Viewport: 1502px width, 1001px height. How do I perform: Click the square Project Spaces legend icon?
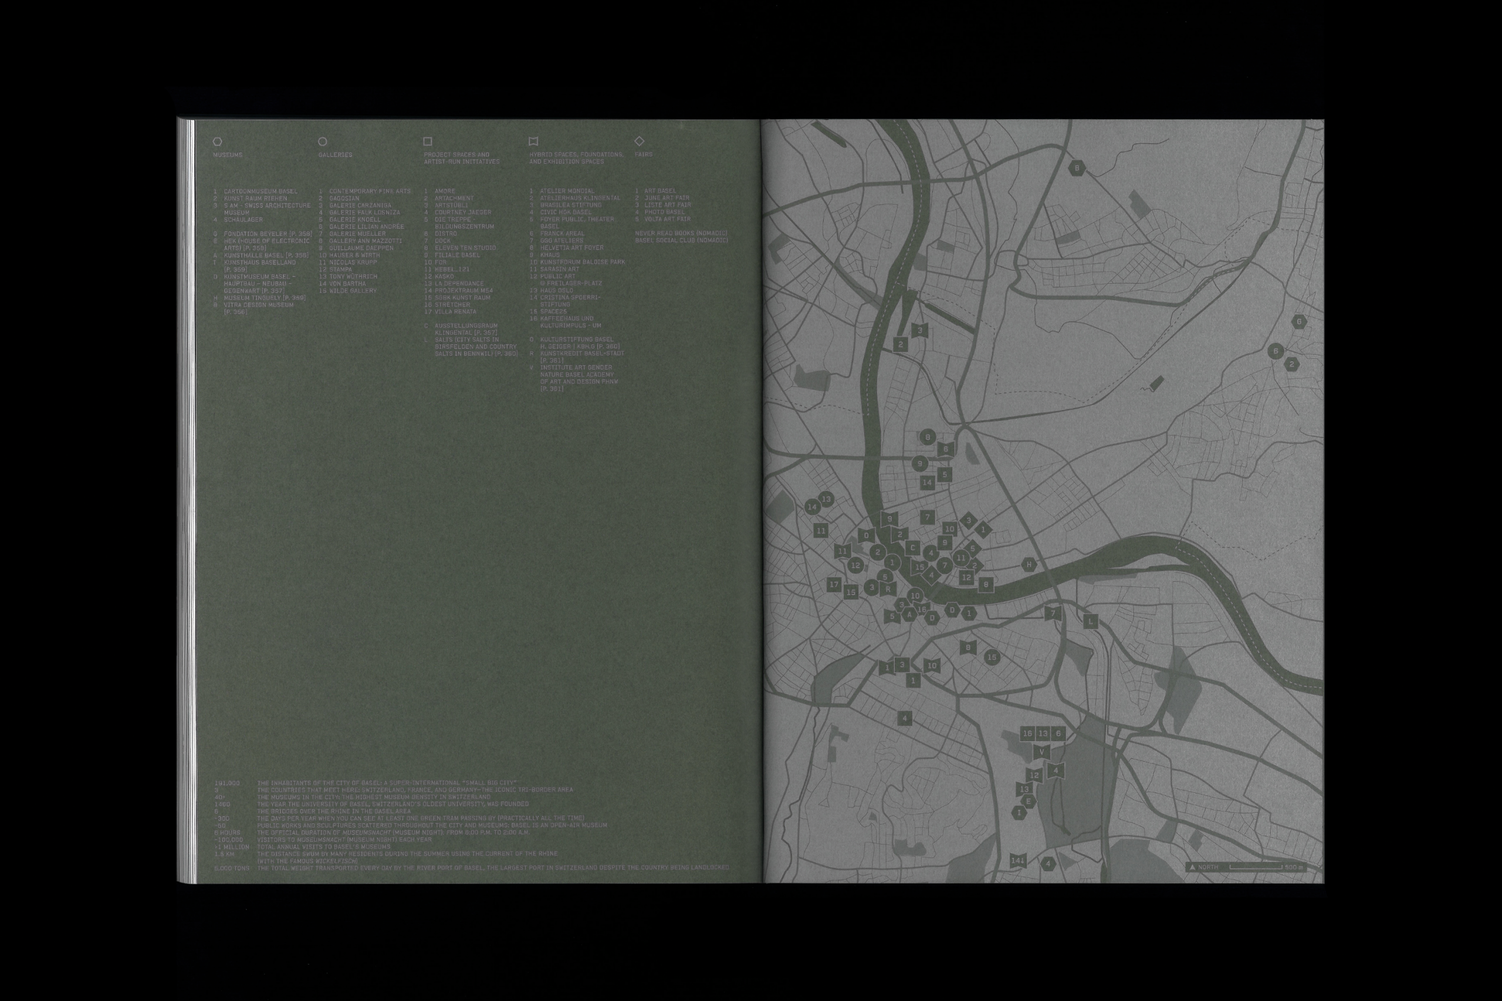[x=428, y=141]
